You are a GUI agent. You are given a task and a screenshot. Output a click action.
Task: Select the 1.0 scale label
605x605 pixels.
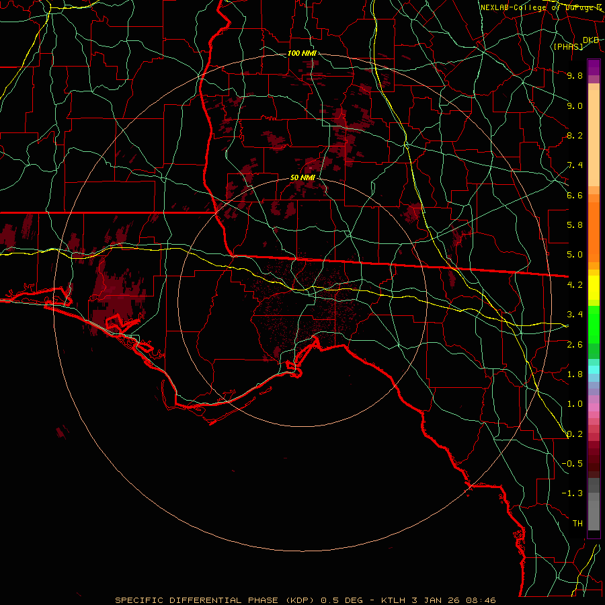[x=575, y=404]
